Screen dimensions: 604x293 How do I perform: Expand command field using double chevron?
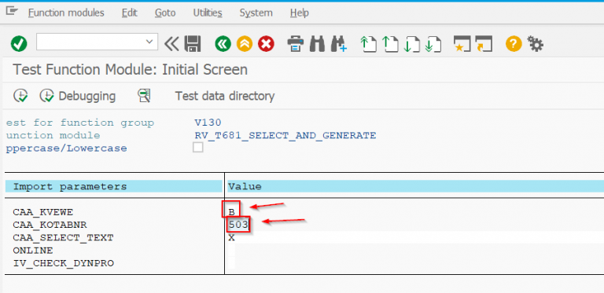point(171,44)
